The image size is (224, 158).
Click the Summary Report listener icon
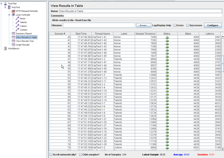click(13, 34)
